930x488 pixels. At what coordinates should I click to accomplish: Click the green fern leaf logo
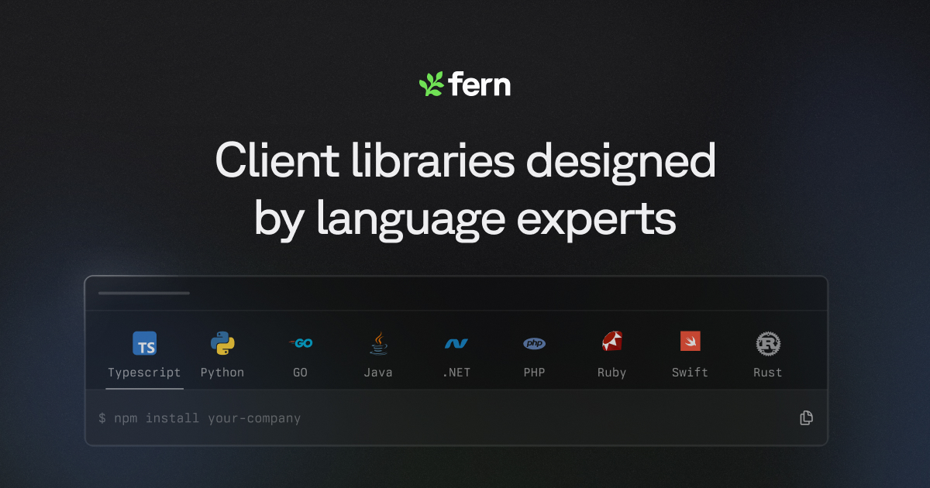(431, 84)
